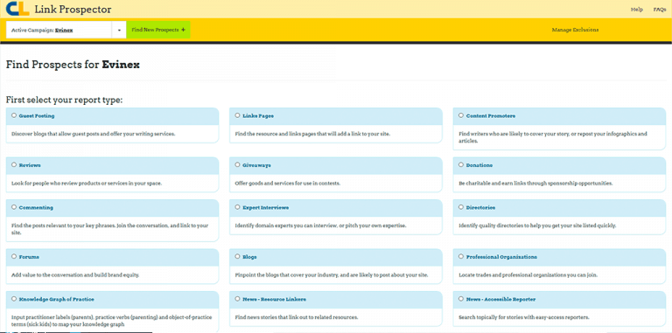Image resolution: width=672 pixels, height=333 pixels.
Task: Click 'Find the posts relevant to your key phrases' text
Action: tap(109, 229)
